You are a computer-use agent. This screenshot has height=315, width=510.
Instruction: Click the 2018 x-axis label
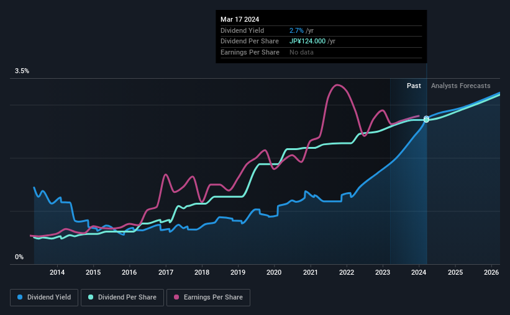click(x=202, y=272)
